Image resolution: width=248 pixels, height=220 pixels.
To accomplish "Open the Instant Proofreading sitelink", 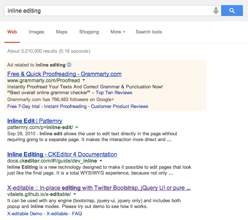I will tap(65, 106).
